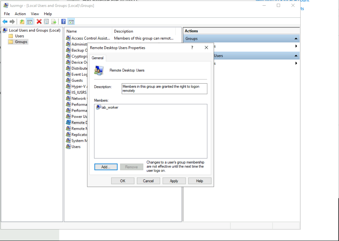Screen dimensions: 339x241
Task: Select the IIS_IUSRS group icon
Action: tap(68, 92)
